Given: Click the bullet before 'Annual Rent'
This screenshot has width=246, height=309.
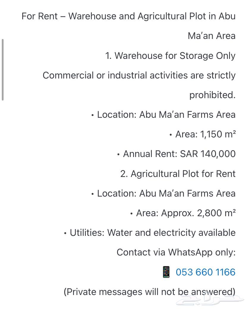Looking at the screenshot, I should pos(118,155).
